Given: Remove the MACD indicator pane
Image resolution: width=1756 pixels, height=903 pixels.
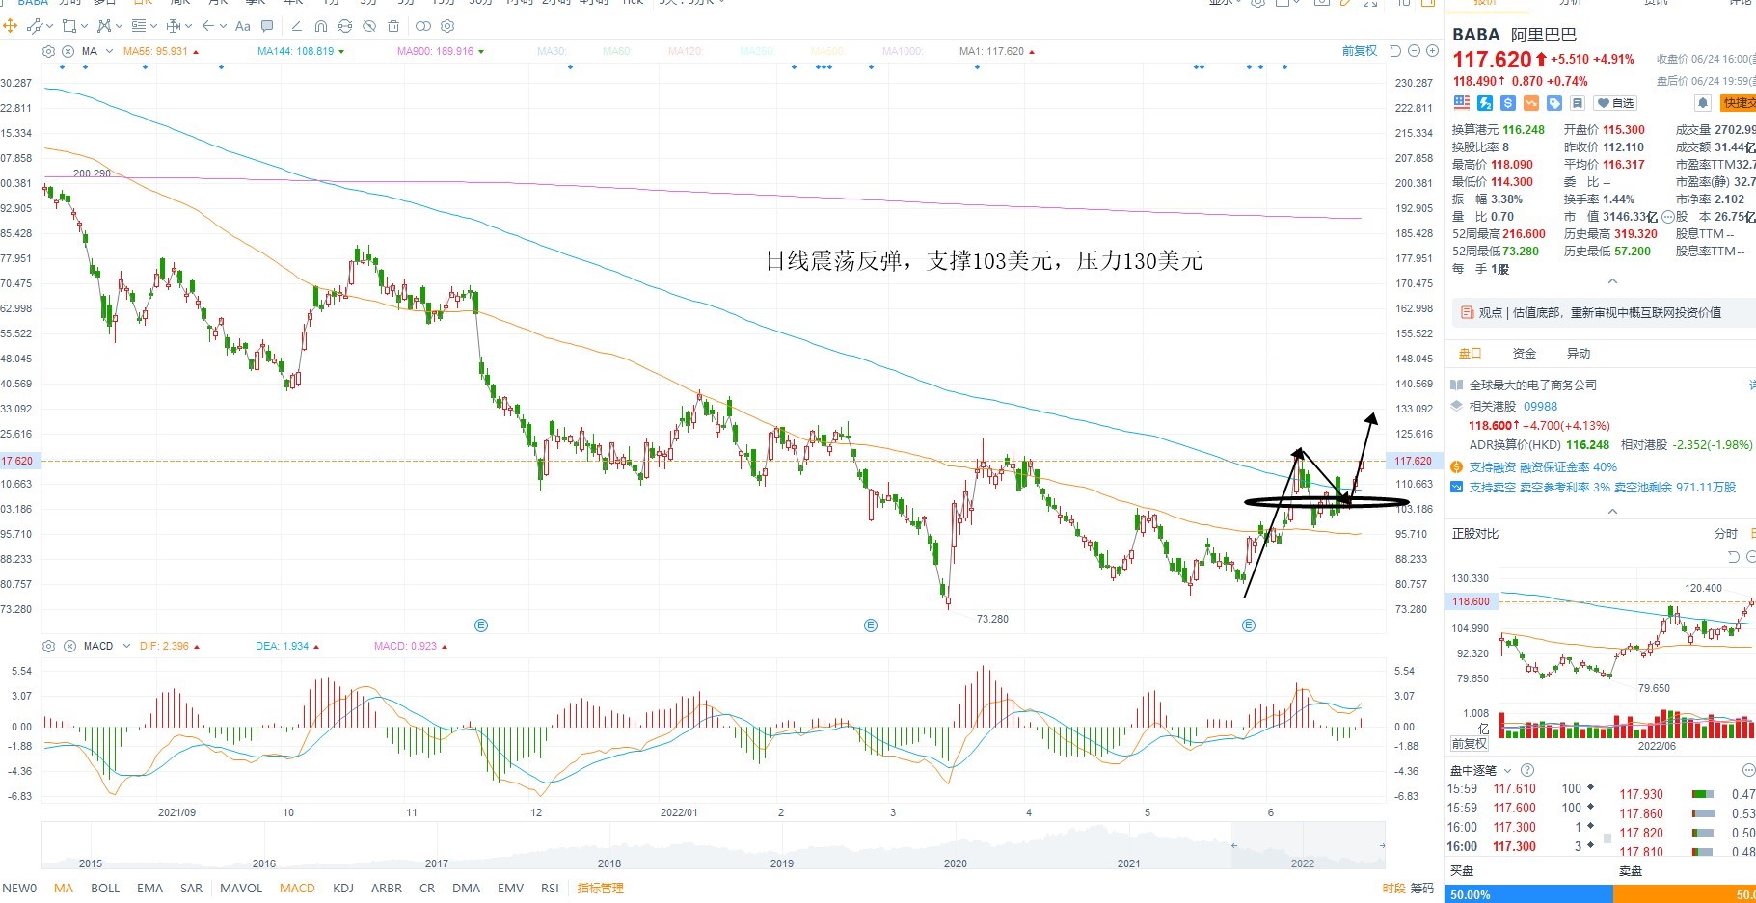Looking at the screenshot, I should pos(69,646).
